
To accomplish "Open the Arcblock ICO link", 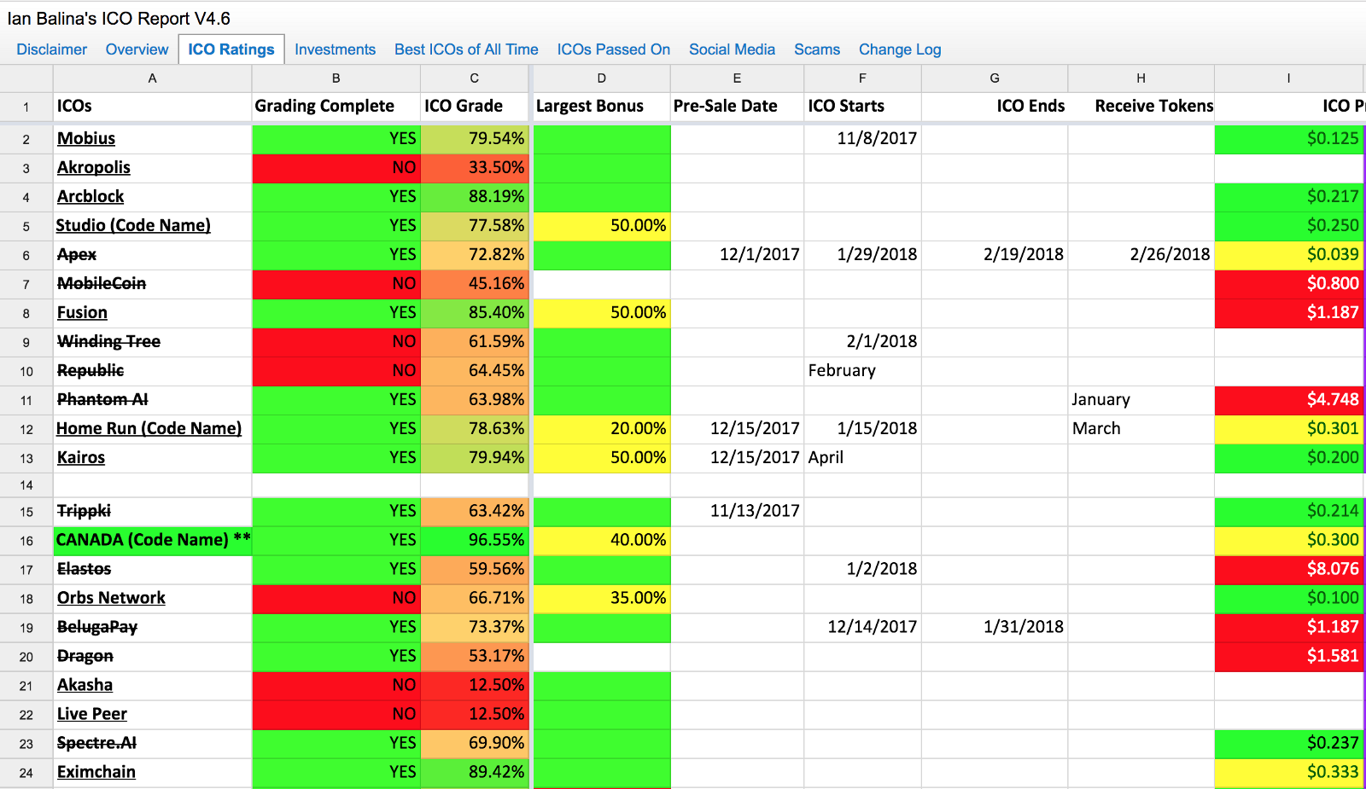I will pyautogui.click(x=90, y=196).
